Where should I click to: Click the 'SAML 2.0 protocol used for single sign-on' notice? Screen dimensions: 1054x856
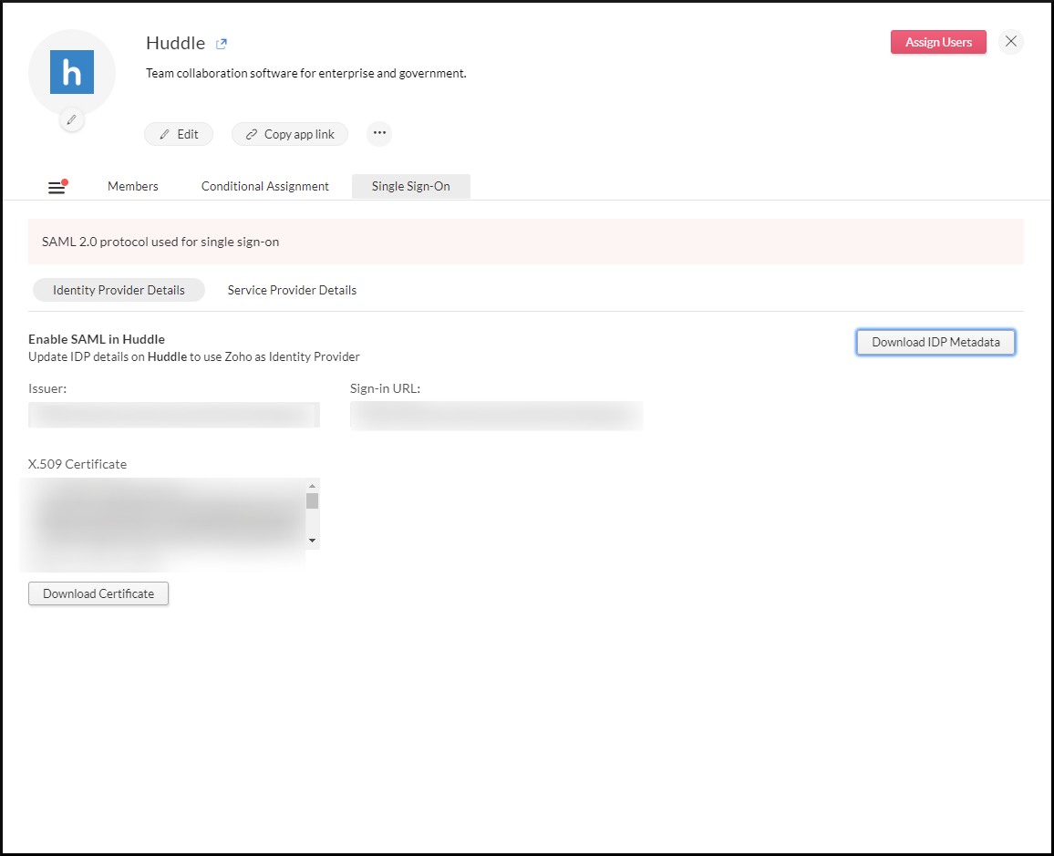(526, 242)
